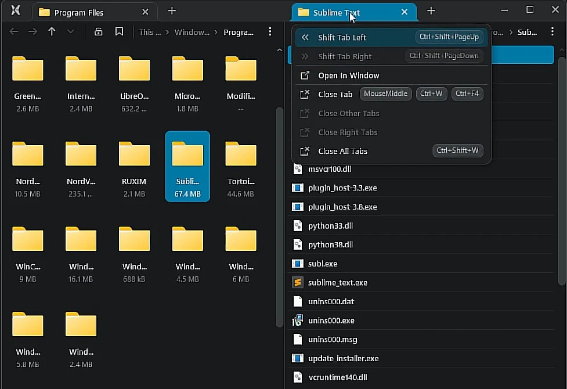Select unins000.dat file
567x389 pixels.
(x=421, y=301)
